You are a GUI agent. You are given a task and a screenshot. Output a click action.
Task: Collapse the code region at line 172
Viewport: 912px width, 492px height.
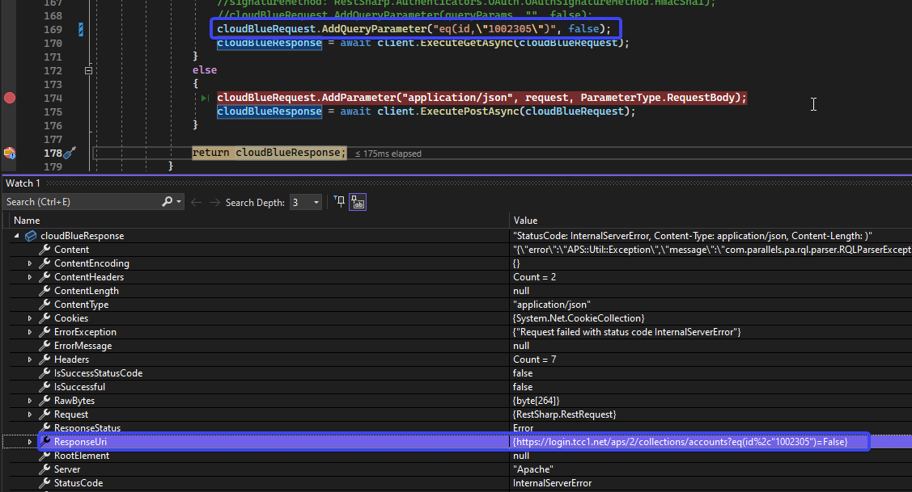pos(89,70)
